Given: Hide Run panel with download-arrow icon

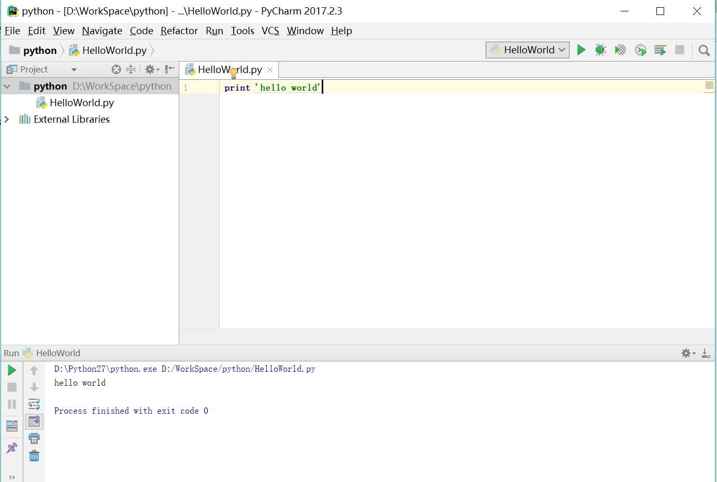Looking at the screenshot, I should point(706,353).
